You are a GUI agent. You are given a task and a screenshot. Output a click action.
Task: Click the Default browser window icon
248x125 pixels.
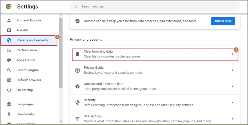9,80
